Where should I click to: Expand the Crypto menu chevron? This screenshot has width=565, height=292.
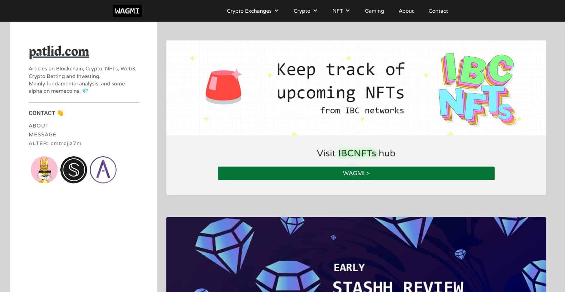tap(315, 11)
